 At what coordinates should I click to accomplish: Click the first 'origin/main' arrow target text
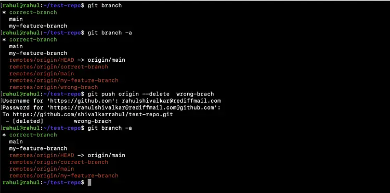point(106,60)
